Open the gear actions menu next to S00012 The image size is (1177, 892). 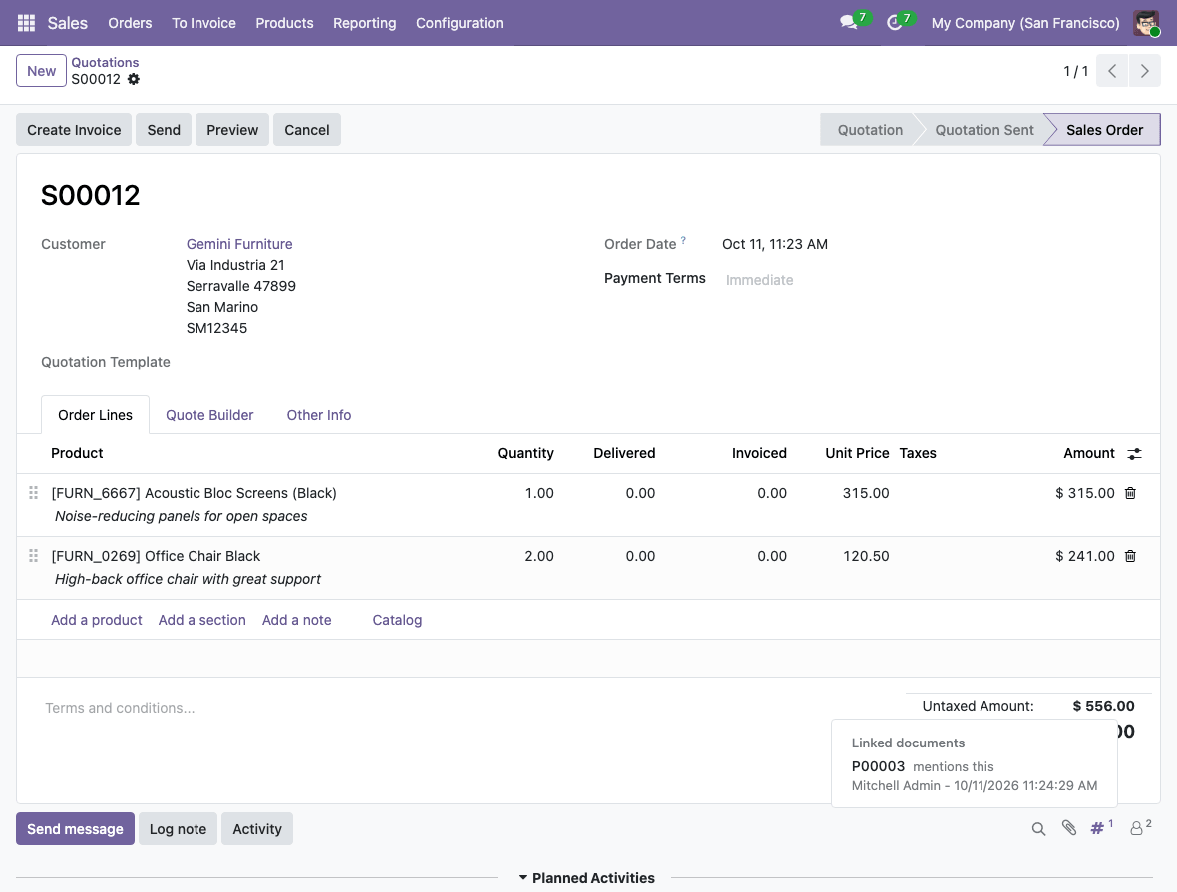tap(133, 79)
